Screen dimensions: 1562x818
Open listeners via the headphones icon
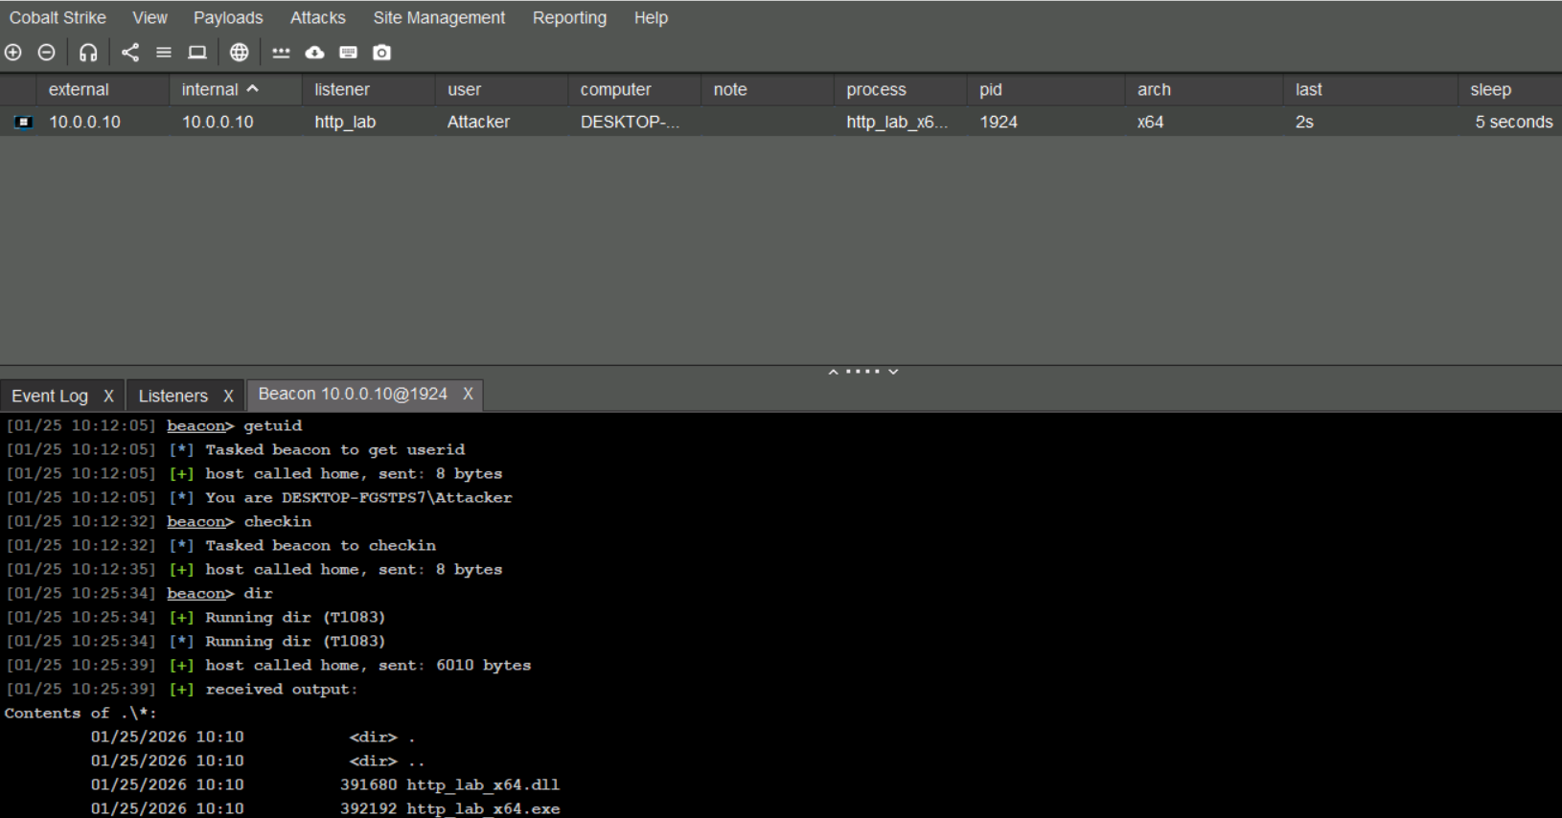click(88, 53)
